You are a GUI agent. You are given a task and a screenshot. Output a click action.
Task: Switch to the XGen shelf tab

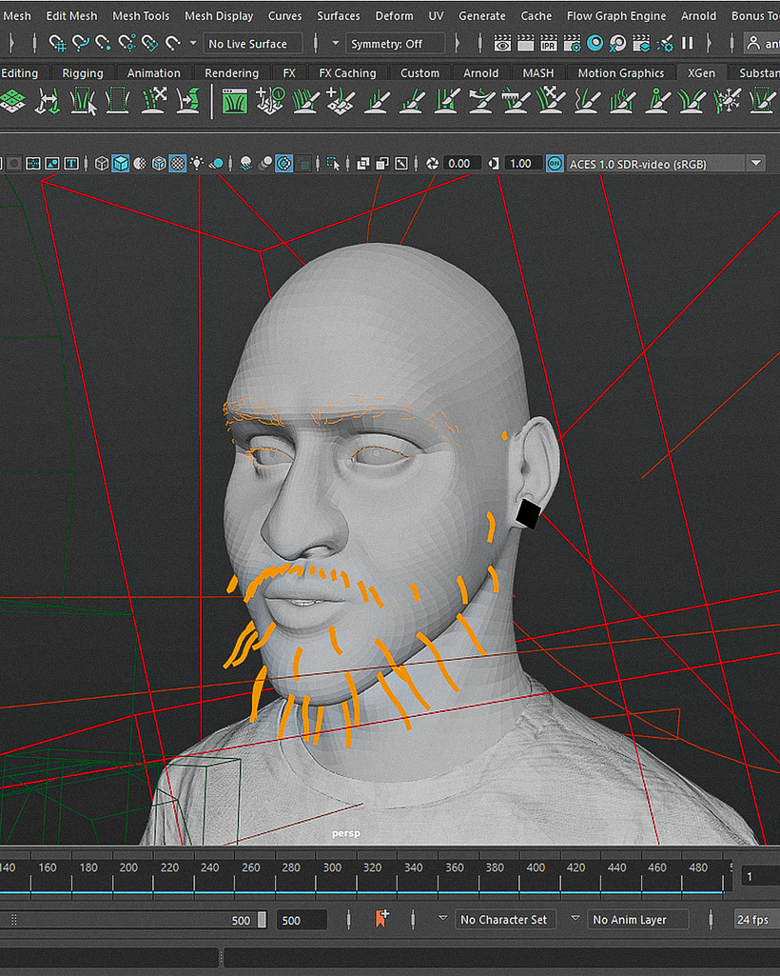[701, 72]
